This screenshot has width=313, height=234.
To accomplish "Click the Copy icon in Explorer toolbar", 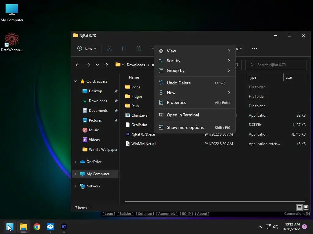I will coord(124,48).
